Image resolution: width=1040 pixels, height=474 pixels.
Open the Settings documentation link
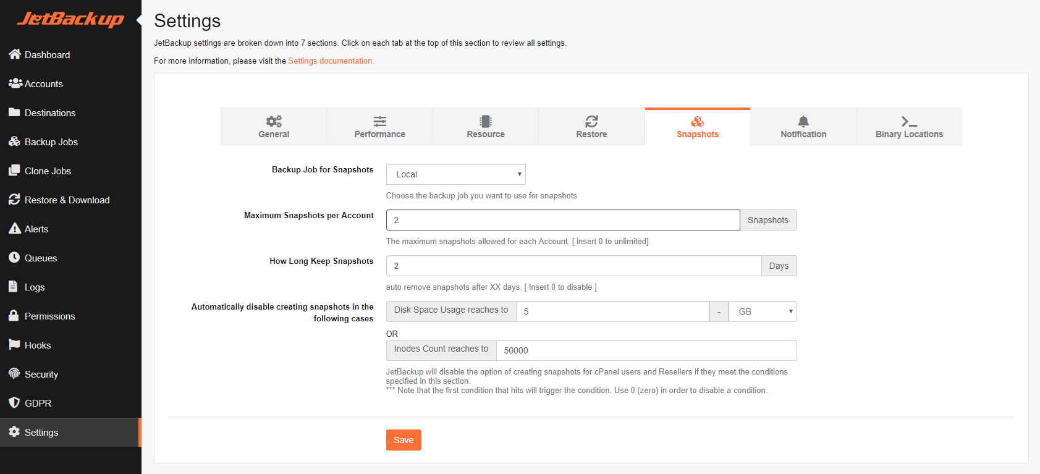[x=331, y=61]
